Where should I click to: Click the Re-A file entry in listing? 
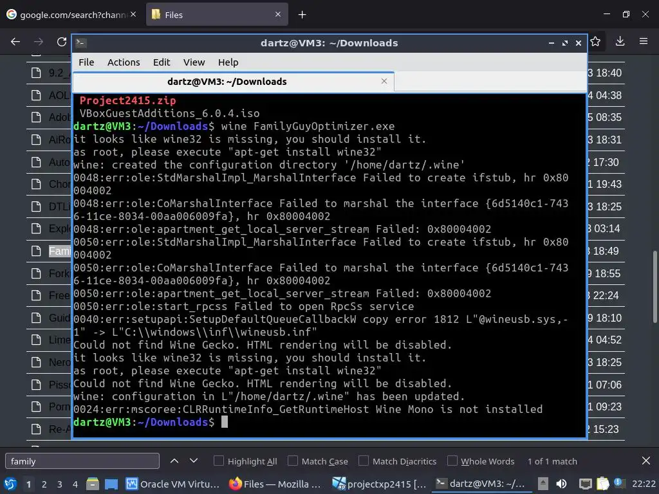(60, 429)
